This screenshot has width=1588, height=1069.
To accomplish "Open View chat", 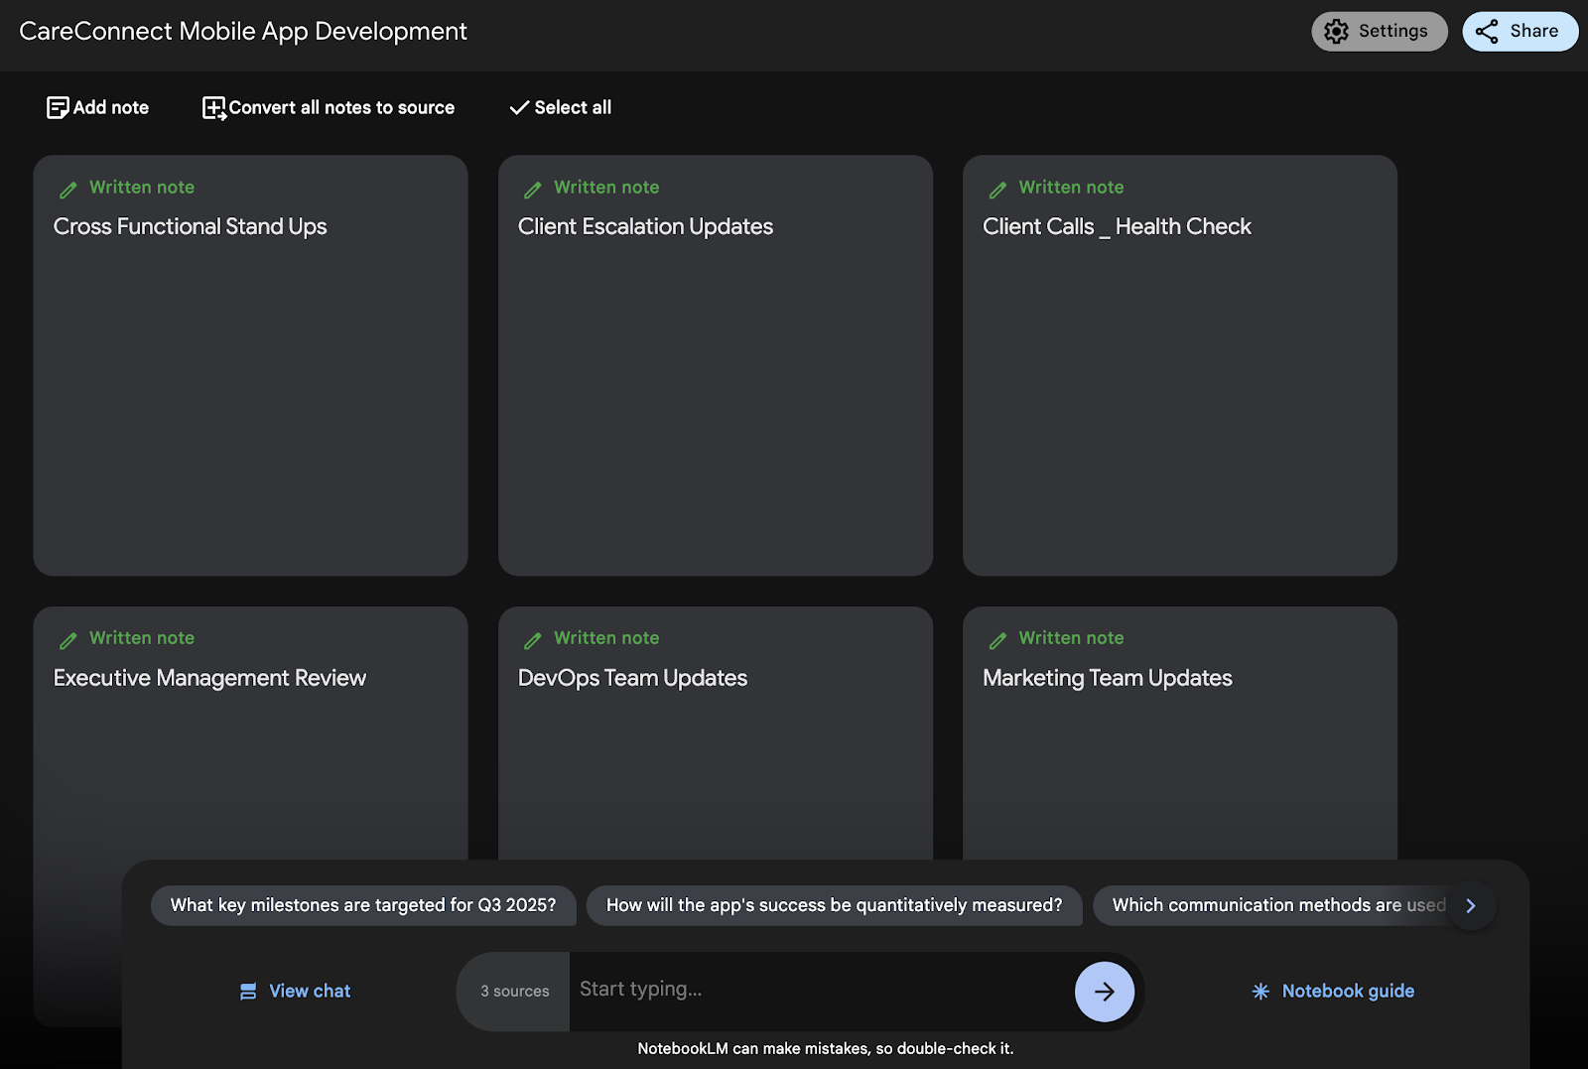I will click(296, 991).
